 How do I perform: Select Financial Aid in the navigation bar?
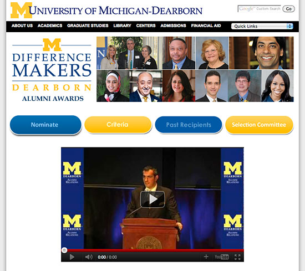coord(206,25)
